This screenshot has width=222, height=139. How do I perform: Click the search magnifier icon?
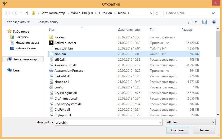(213, 13)
